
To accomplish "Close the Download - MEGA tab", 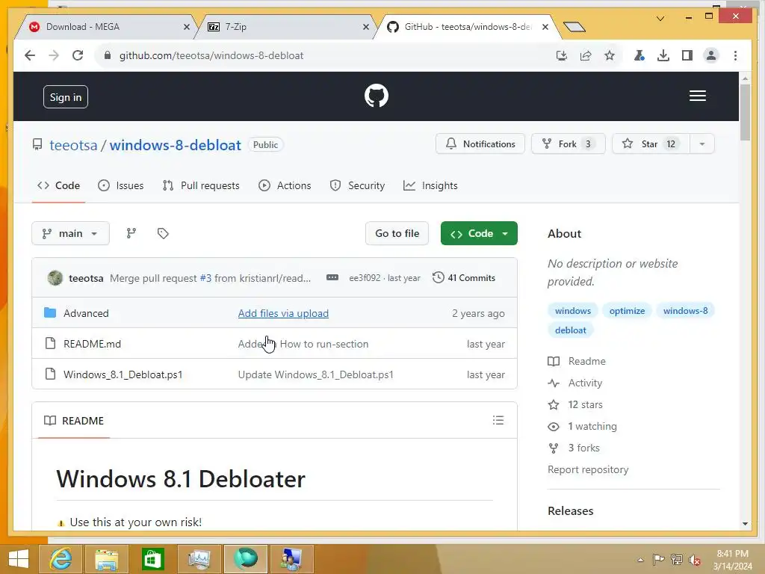I will coord(186,27).
